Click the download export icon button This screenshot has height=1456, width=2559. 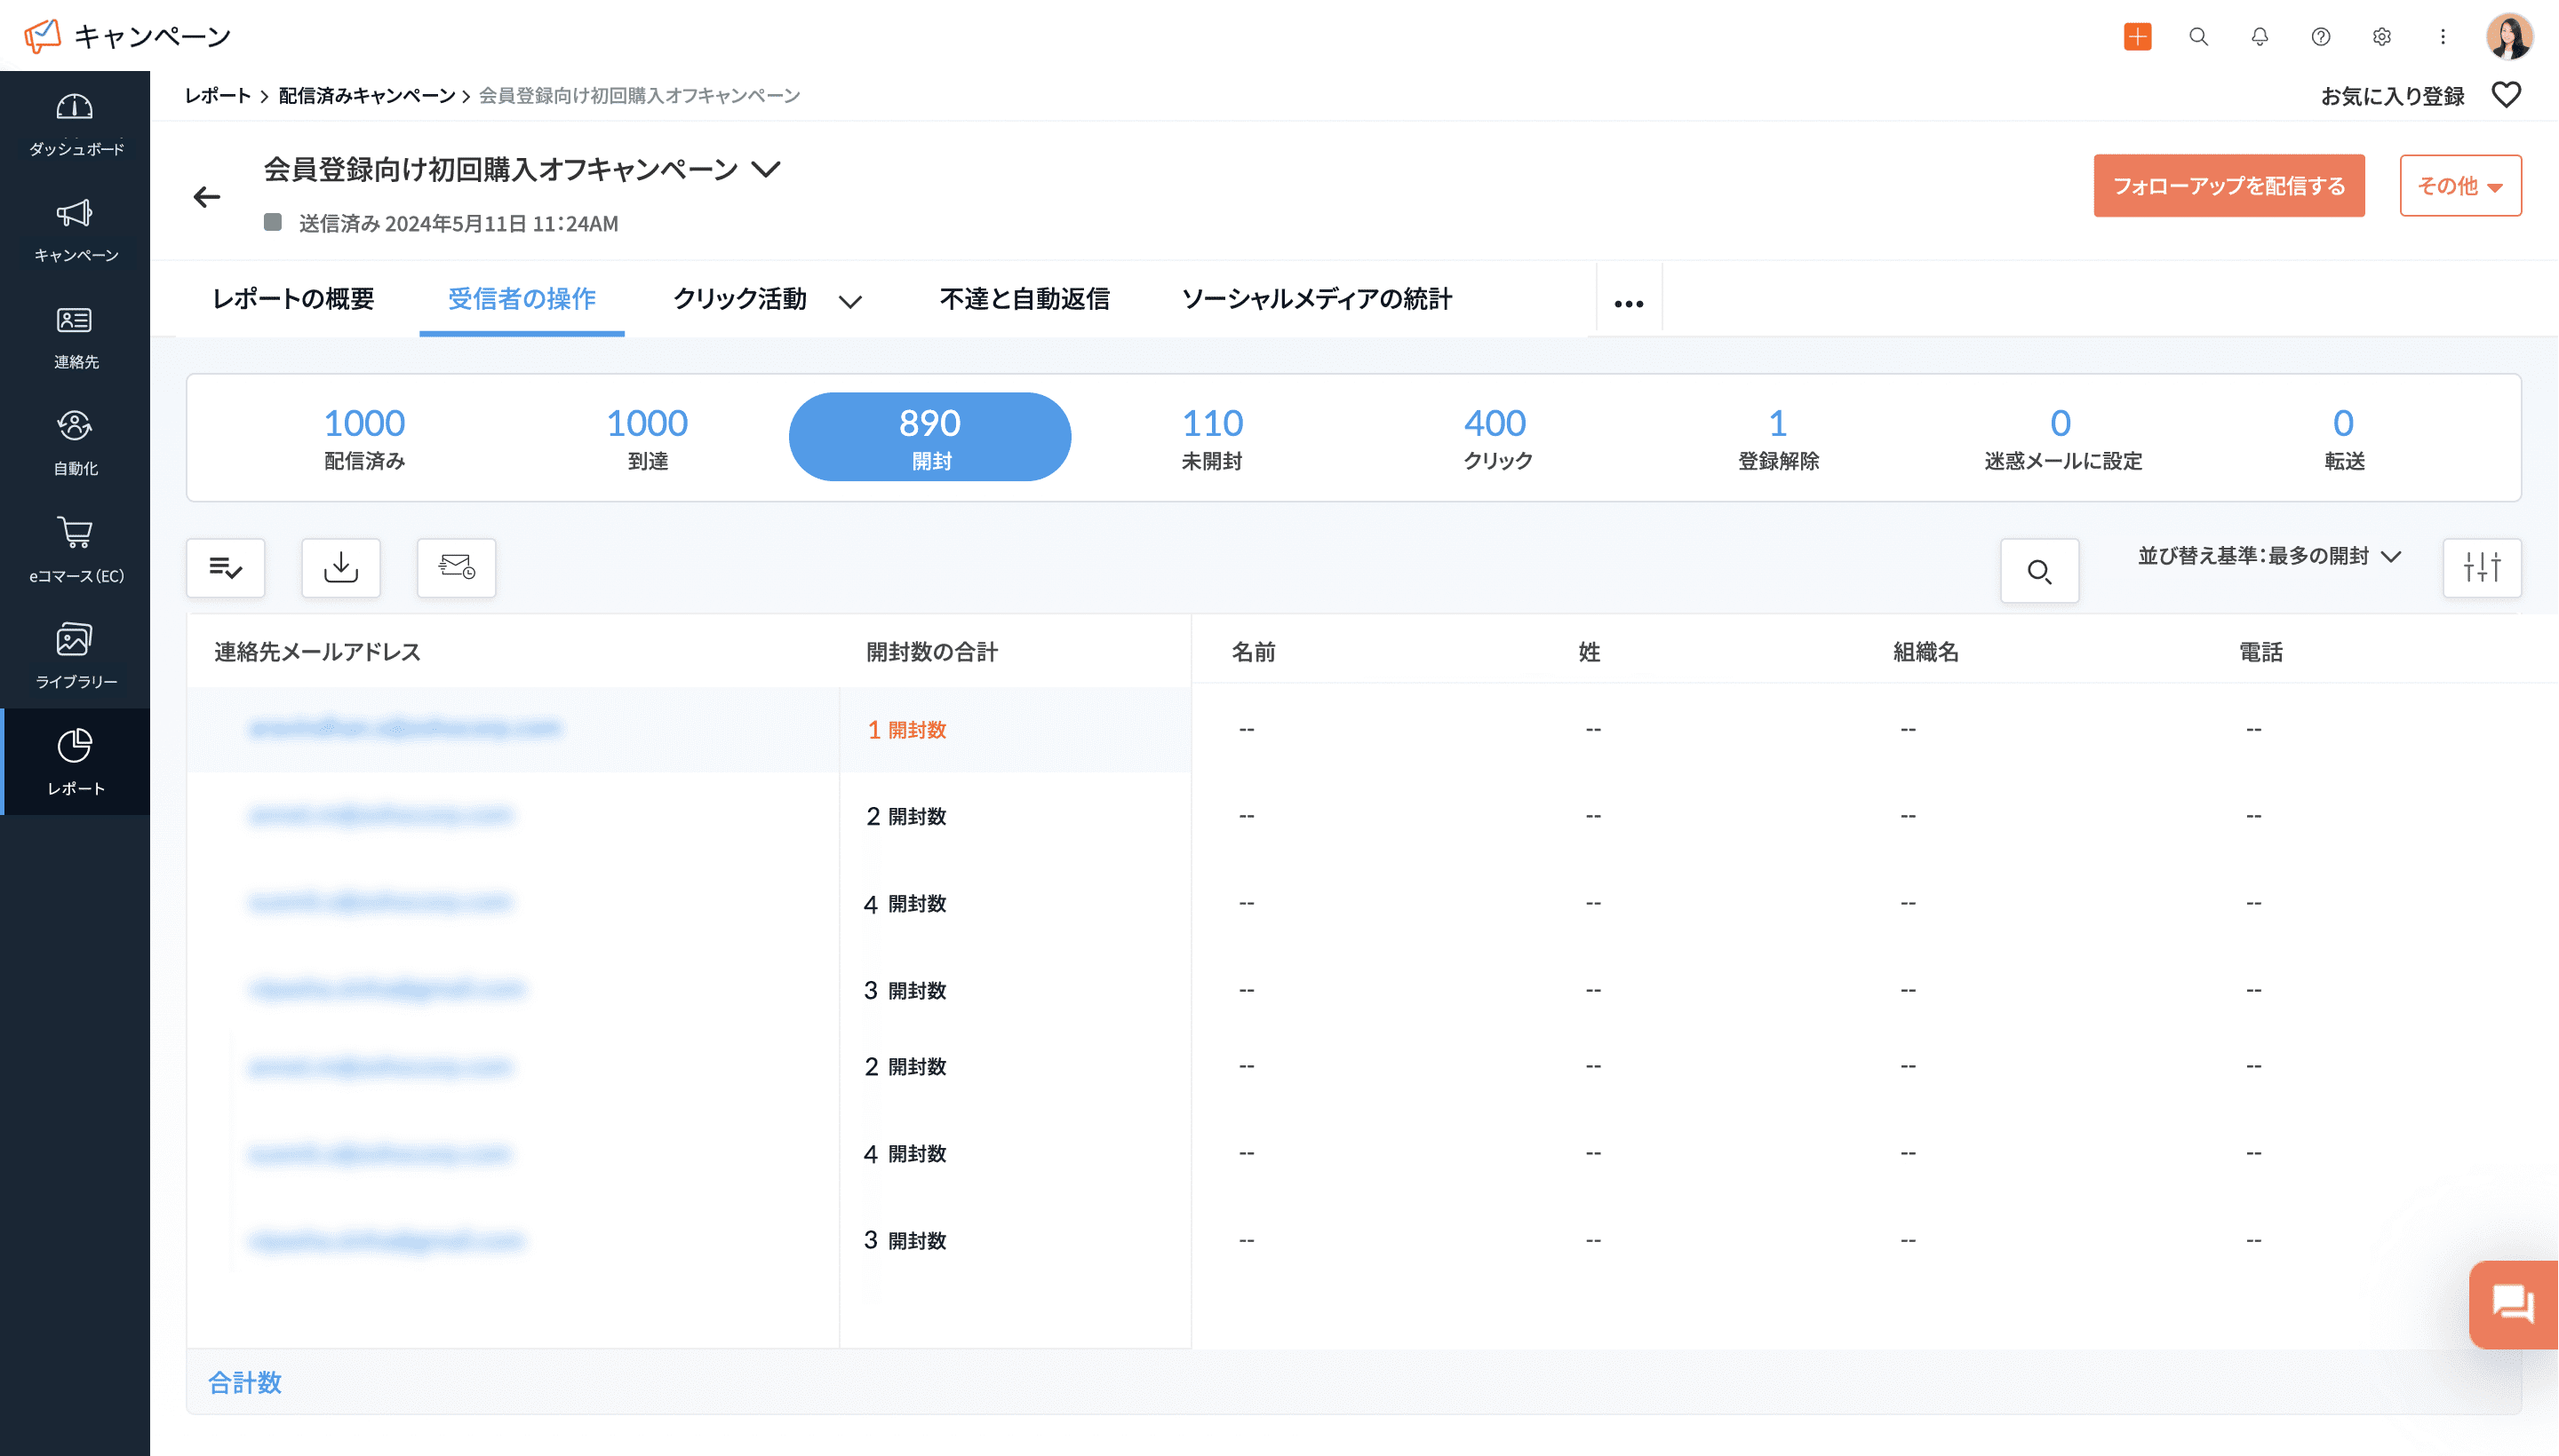[341, 568]
